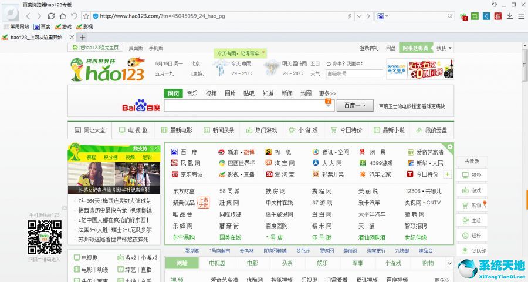The height and width of the screenshot is (282, 528).
Task: Open 阿根廷狮西 green button
Action: coord(415,48)
